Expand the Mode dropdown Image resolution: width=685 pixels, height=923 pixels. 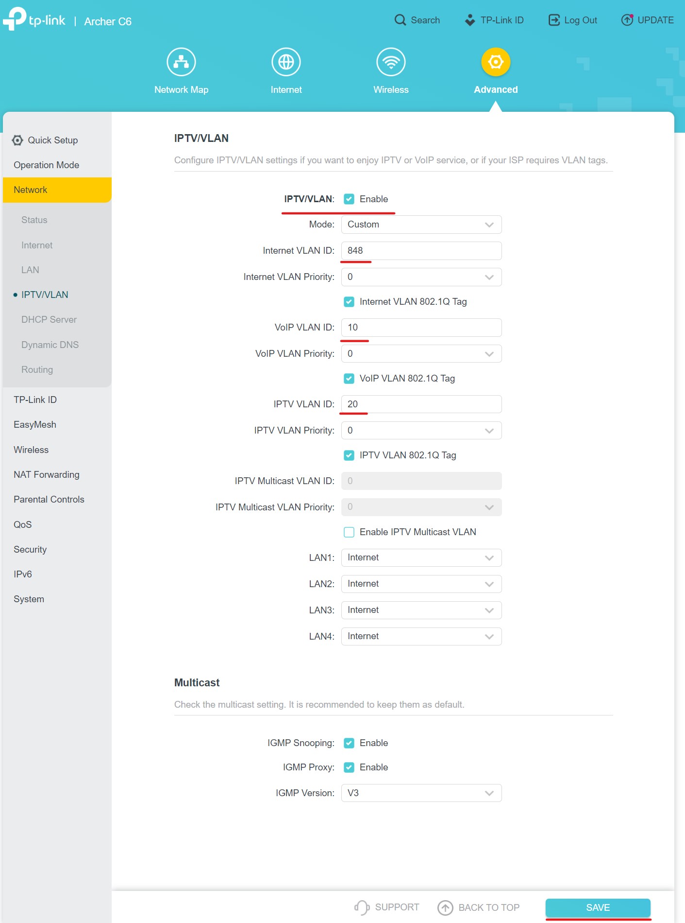click(421, 225)
